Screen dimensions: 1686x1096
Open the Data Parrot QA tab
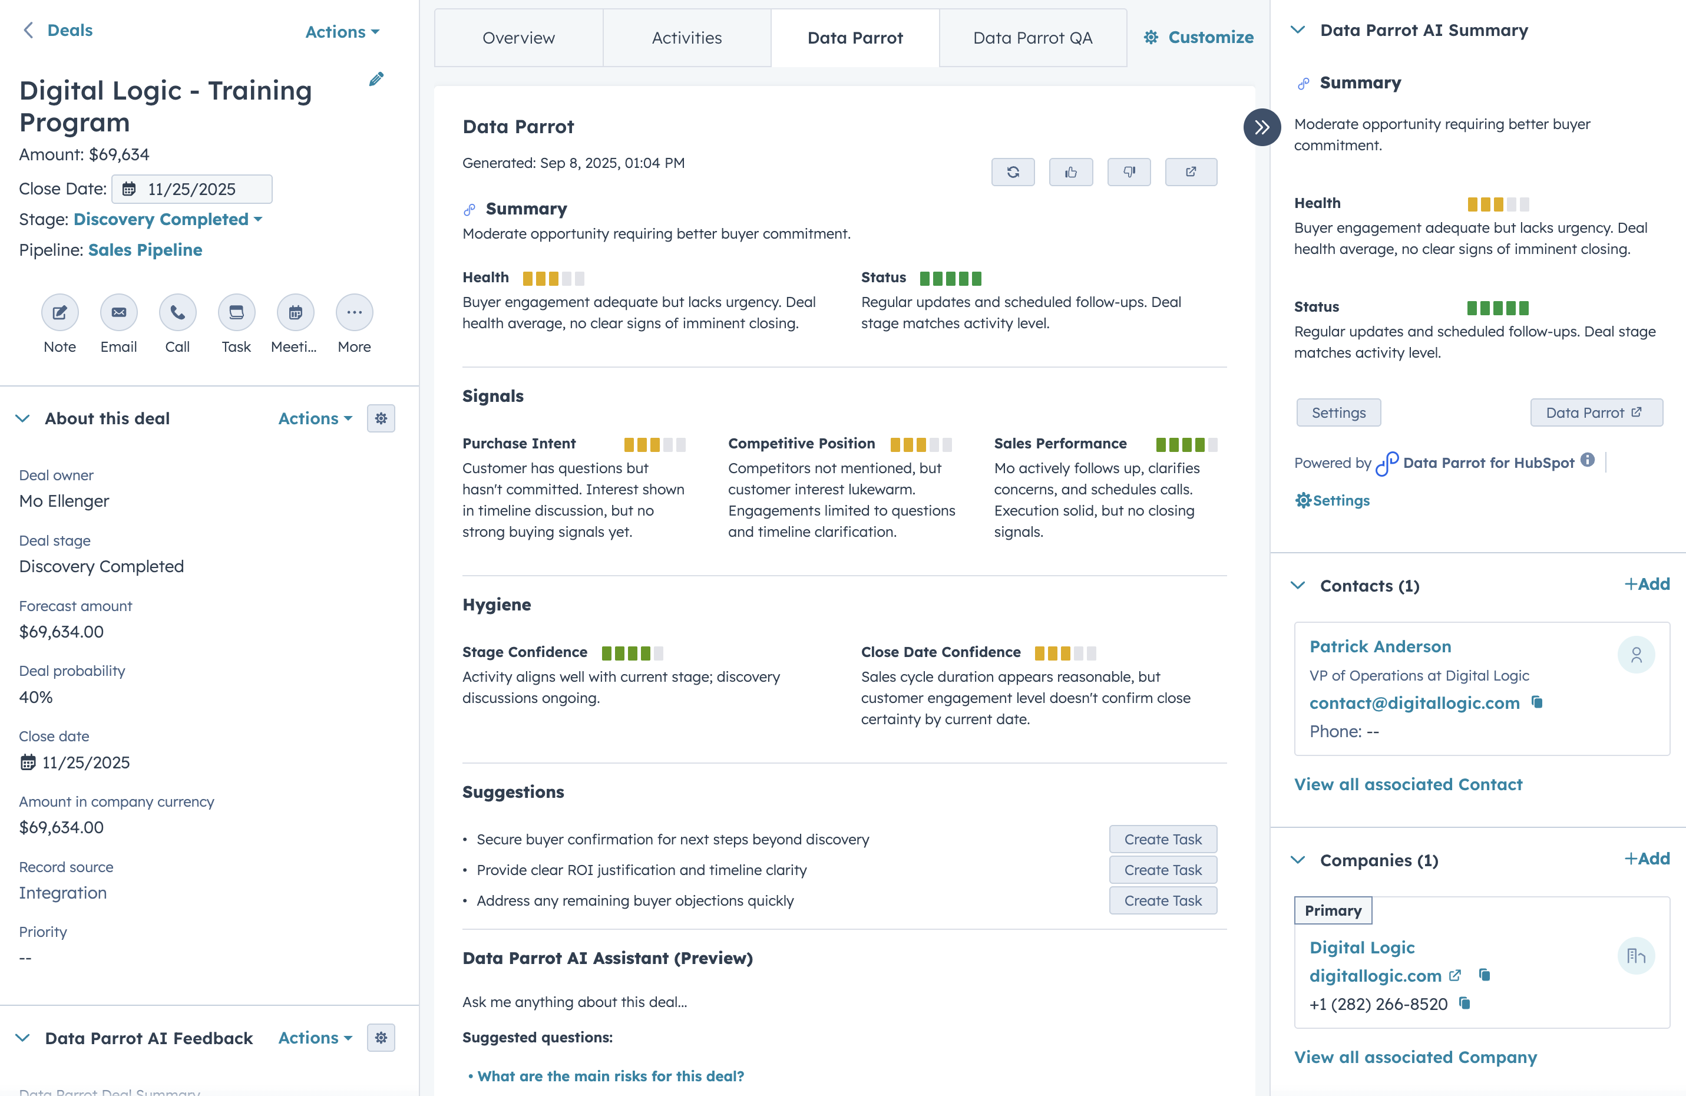point(1032,37)
